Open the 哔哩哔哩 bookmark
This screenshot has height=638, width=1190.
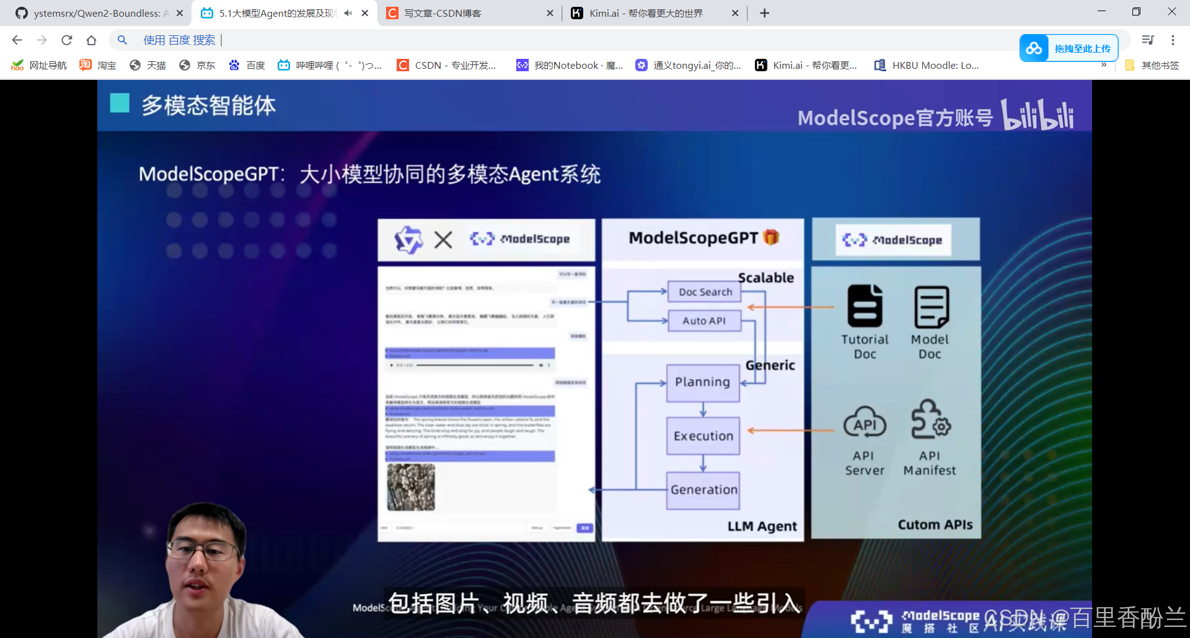[x=330, y=65]
